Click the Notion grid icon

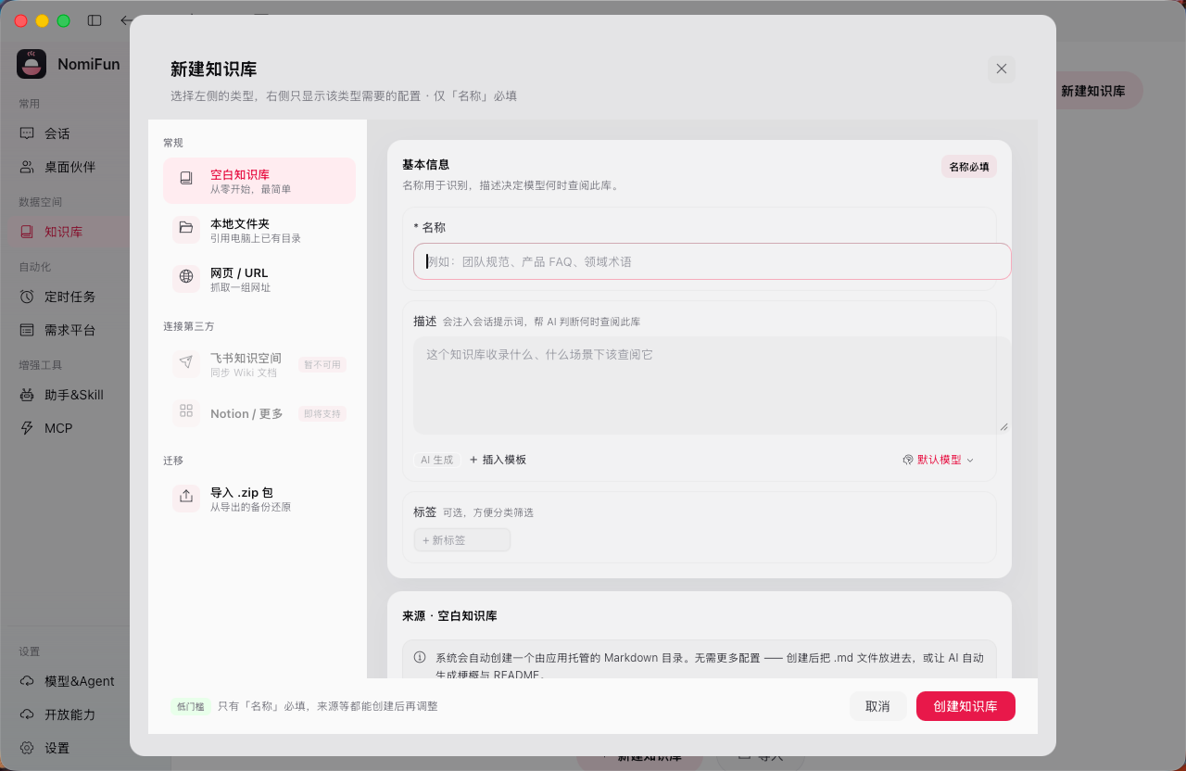186,411
